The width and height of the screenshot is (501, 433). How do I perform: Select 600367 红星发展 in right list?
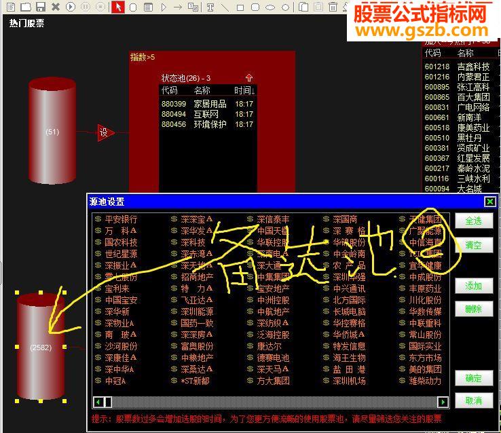point(458,158)
